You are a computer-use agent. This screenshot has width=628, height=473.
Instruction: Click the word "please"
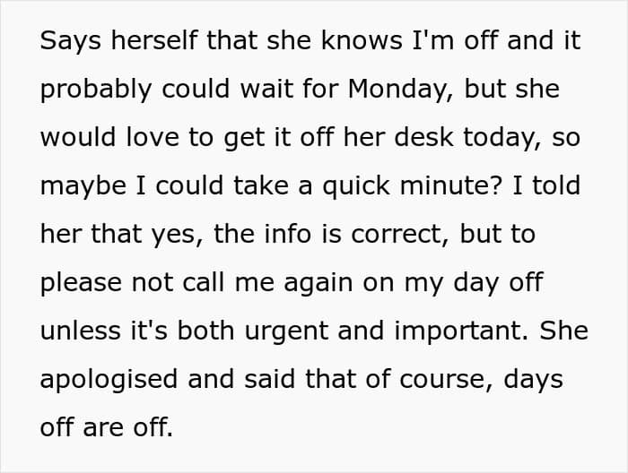[81, 283]
